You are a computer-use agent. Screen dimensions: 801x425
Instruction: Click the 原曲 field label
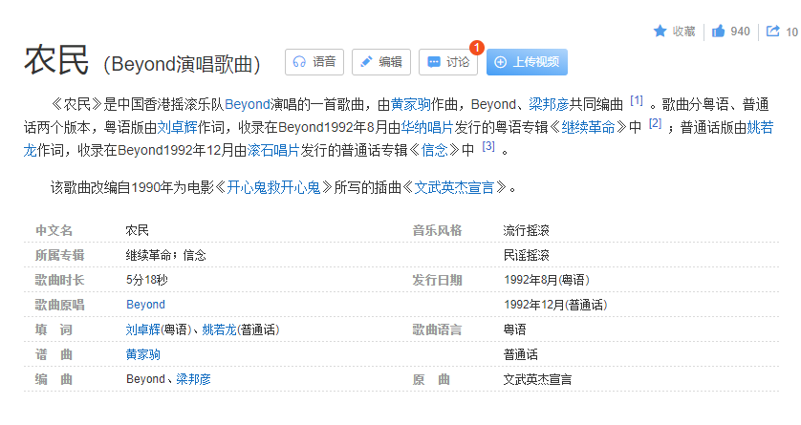(x=431, y=379)
